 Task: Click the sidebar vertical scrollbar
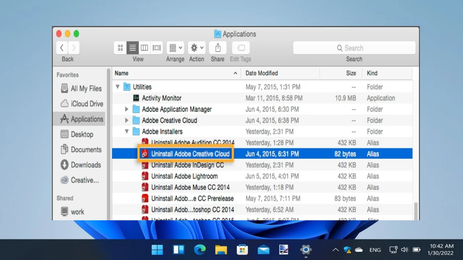click(109, 144)
